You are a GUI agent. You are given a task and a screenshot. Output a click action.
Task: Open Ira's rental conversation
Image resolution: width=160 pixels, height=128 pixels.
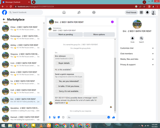tap(21, 83)
